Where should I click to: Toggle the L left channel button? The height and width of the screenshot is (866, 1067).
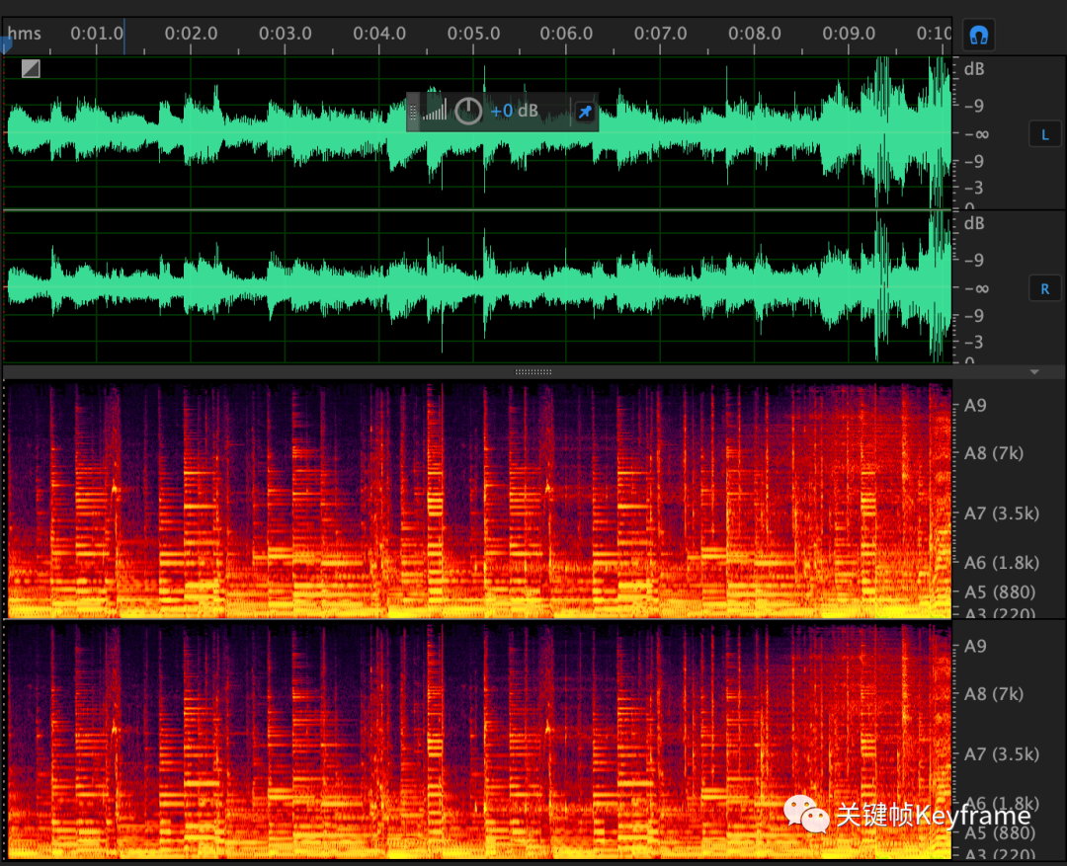click(1044, 135)
